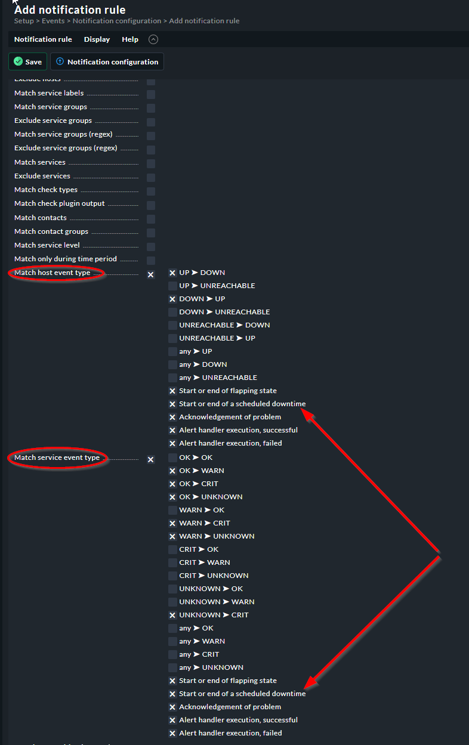The height and width of the screenshot is (745, 469).
Task: Enable the Match service groups option
Action: coord(150,108)
